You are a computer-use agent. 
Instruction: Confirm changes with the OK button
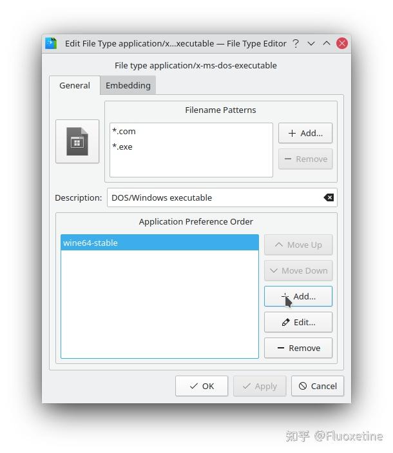click(202, 387)
